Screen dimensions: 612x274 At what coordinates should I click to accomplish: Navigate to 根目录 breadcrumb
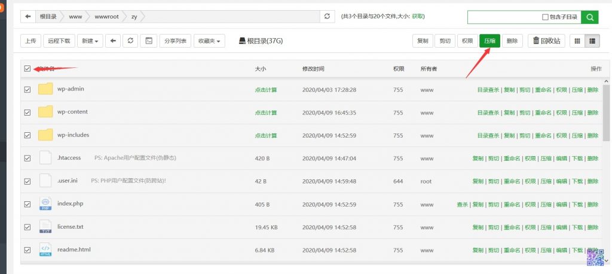[x=48, y=17]
